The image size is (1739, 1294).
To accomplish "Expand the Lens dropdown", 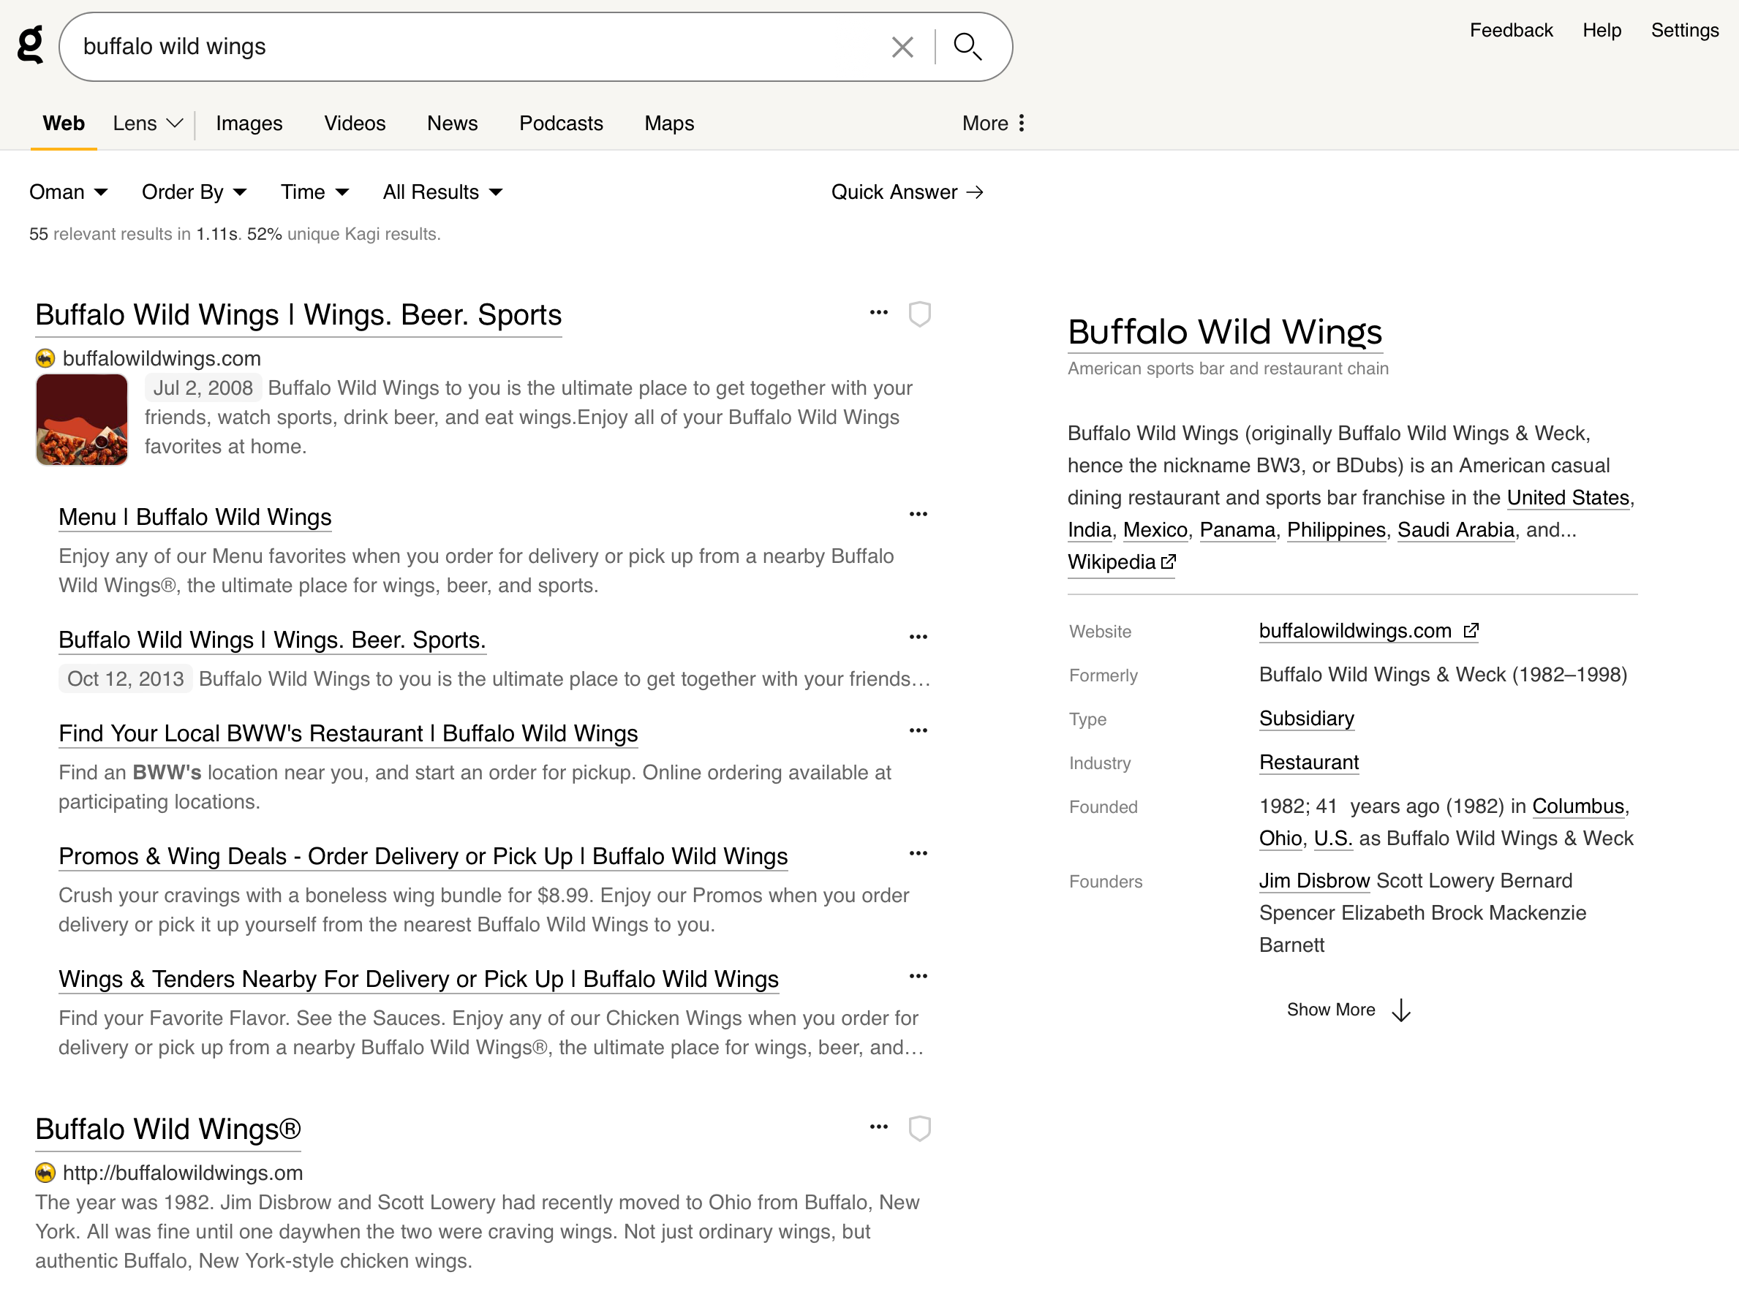I will [x=148, y=124].
